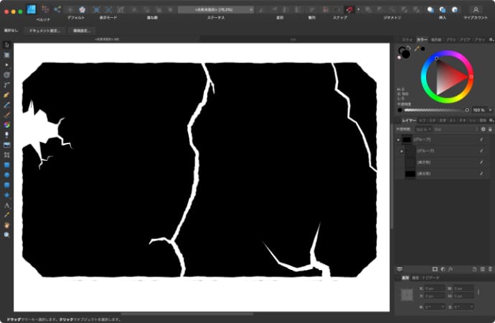Switch to the カラー tab
Viewport: 495px width, 323px height.
(421, 40)
